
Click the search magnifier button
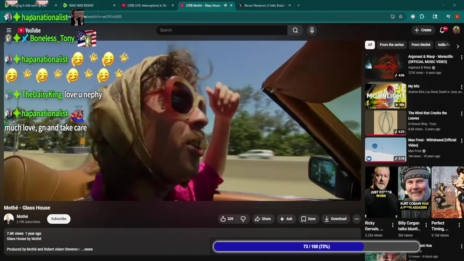coord(295,30)
